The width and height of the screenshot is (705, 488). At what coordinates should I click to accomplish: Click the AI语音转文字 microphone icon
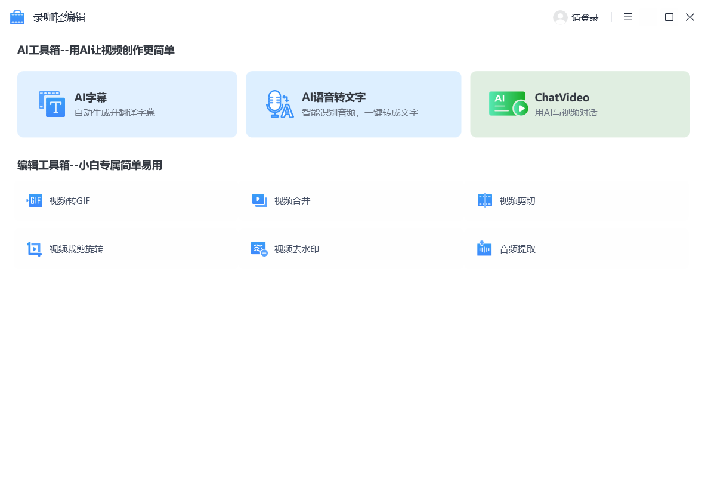[279, 104]
